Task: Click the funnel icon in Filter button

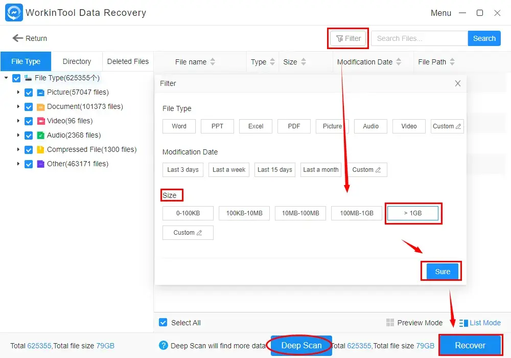Action: point(340,38)
